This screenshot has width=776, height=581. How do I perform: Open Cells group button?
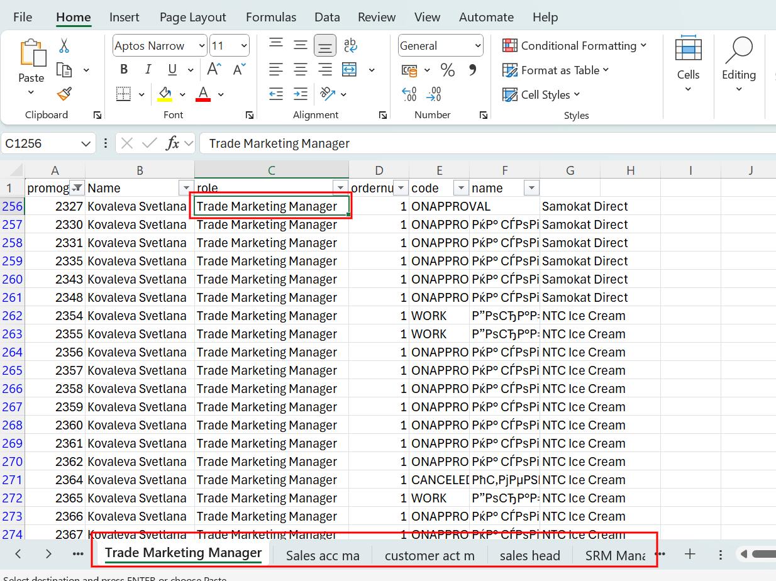[x=688, y=64]
